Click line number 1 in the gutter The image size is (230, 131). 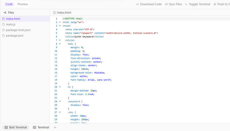coord(56,19)
